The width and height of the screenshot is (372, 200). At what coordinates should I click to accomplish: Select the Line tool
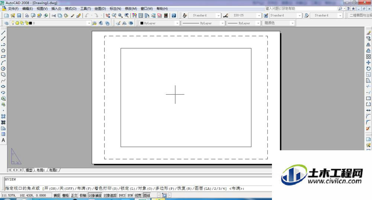[3, 33]
